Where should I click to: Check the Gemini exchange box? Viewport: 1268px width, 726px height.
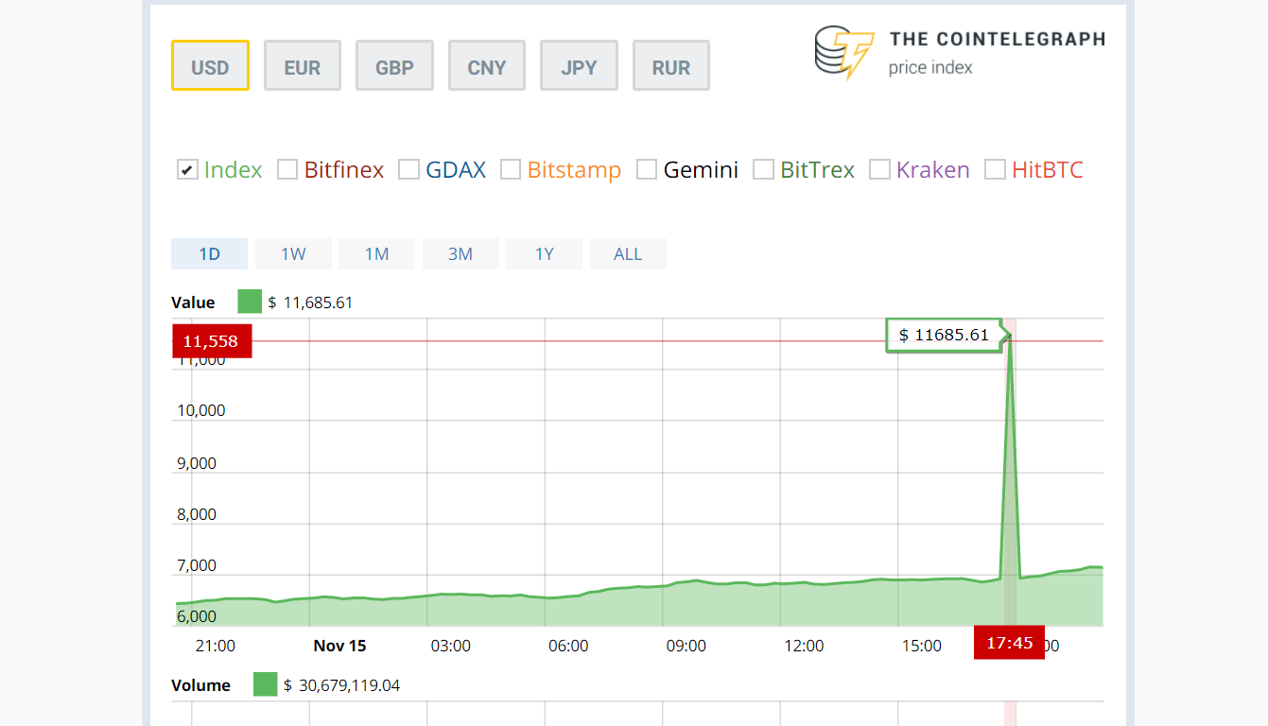click(647, 170)
